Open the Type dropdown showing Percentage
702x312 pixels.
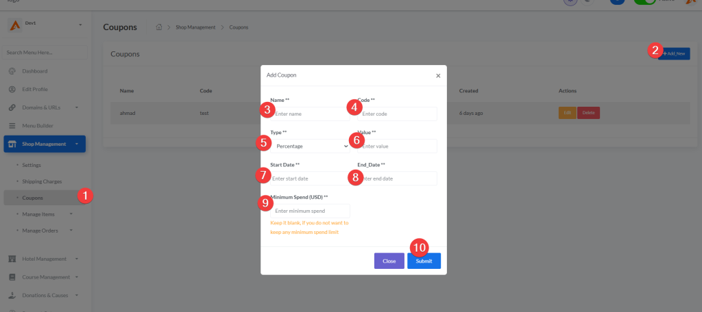coord(311,146)
